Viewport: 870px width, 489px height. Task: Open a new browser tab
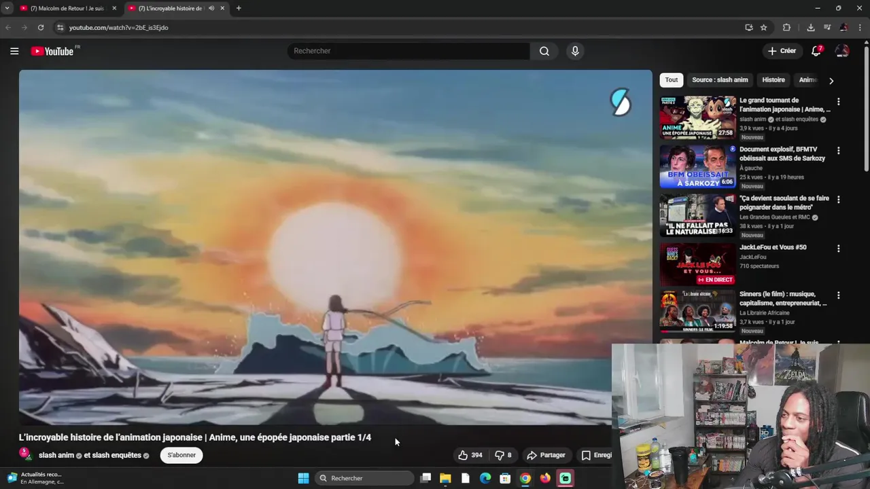[x=239, y=8]
